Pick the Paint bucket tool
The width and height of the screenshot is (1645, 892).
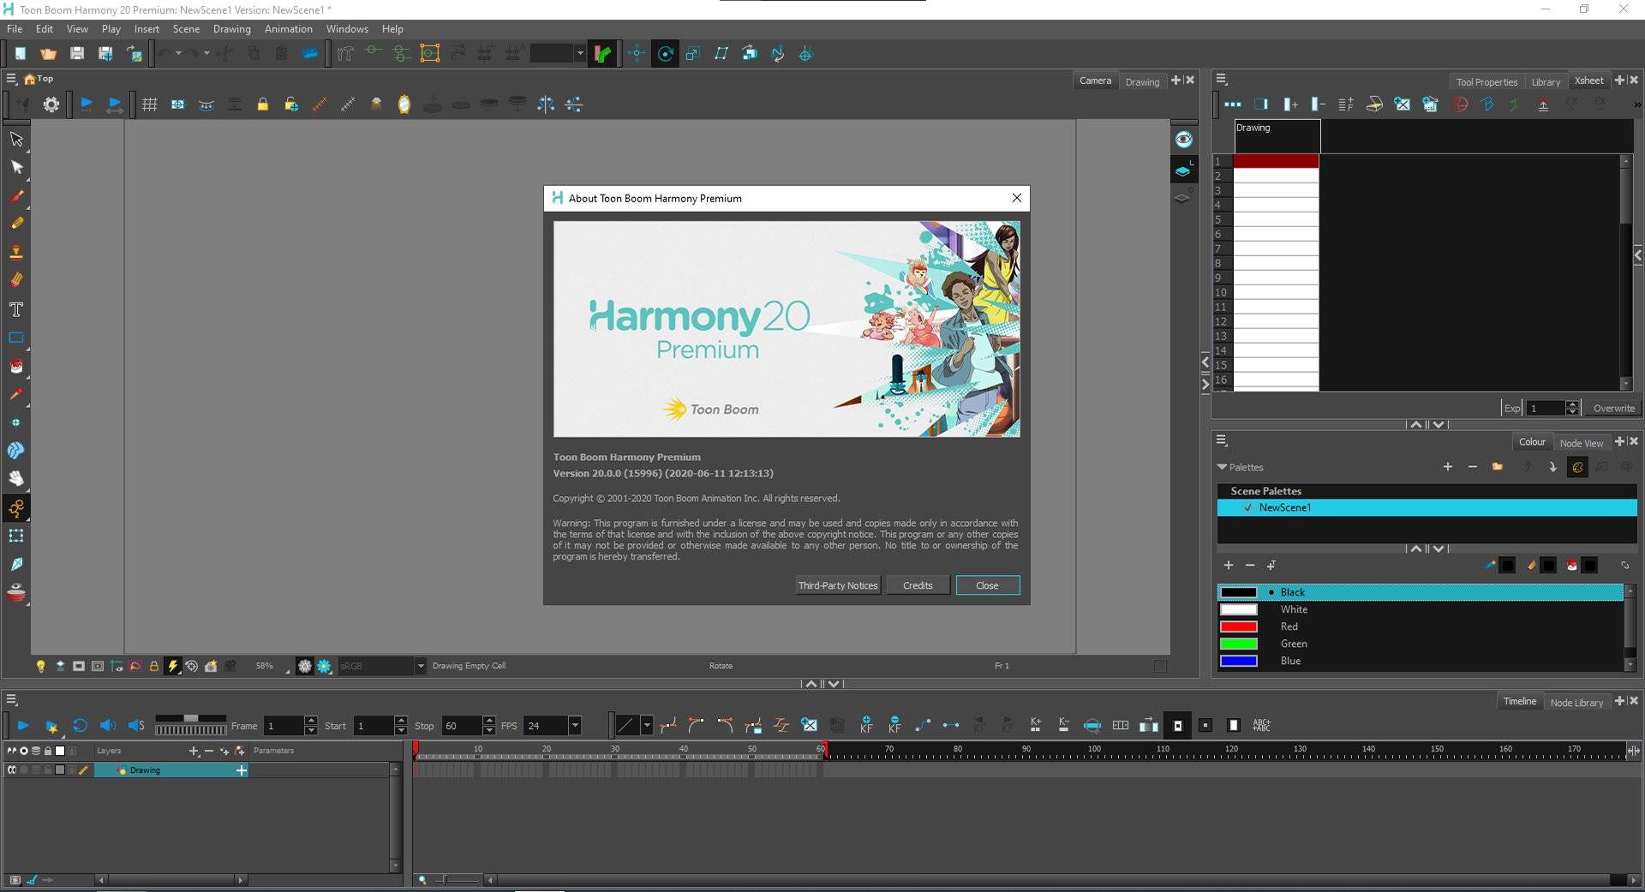click(x=16, y=366)
